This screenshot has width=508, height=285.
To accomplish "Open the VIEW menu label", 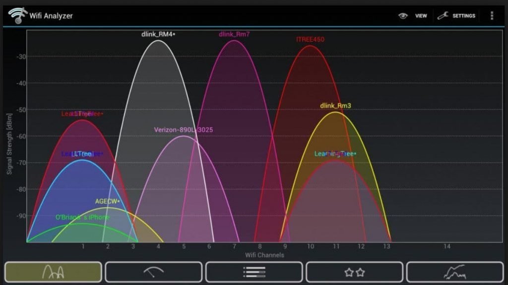I will (421, 16).
